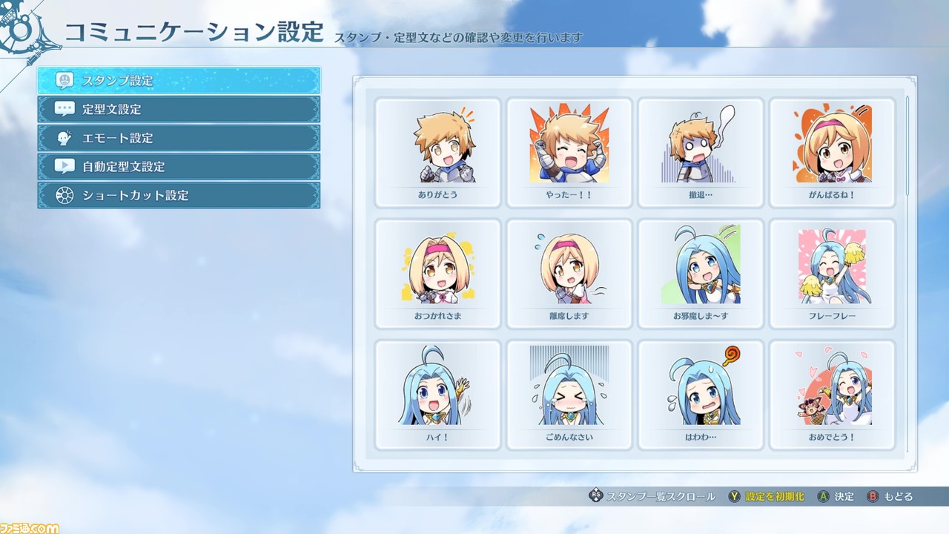This screenshot has height=534, width=949.
Task: Click the おつかれさま stamp
Action: coord(438,274)
